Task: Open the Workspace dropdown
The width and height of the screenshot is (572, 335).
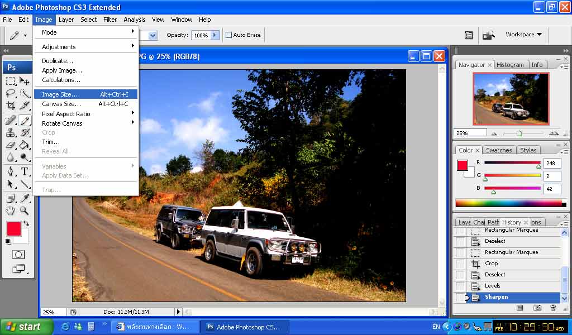Action: (523, 34)
